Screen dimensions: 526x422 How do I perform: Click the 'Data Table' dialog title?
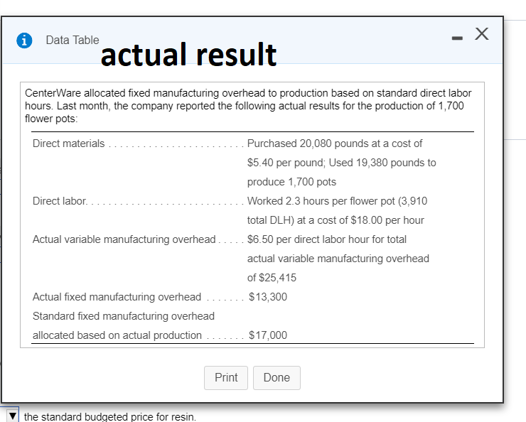coord(73,40)
